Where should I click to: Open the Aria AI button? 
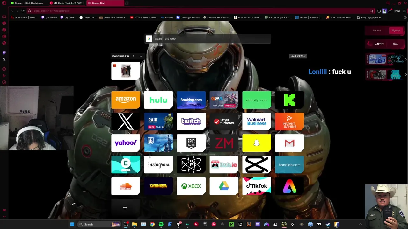point(397,11)
